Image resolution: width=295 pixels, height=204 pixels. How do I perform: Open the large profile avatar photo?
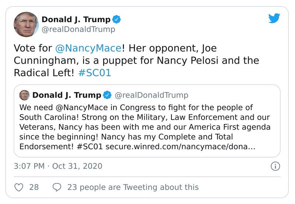(26, 24)
